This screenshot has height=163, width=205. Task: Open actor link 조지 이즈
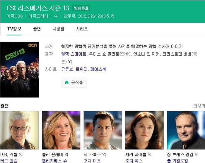[x=92, y=161]
